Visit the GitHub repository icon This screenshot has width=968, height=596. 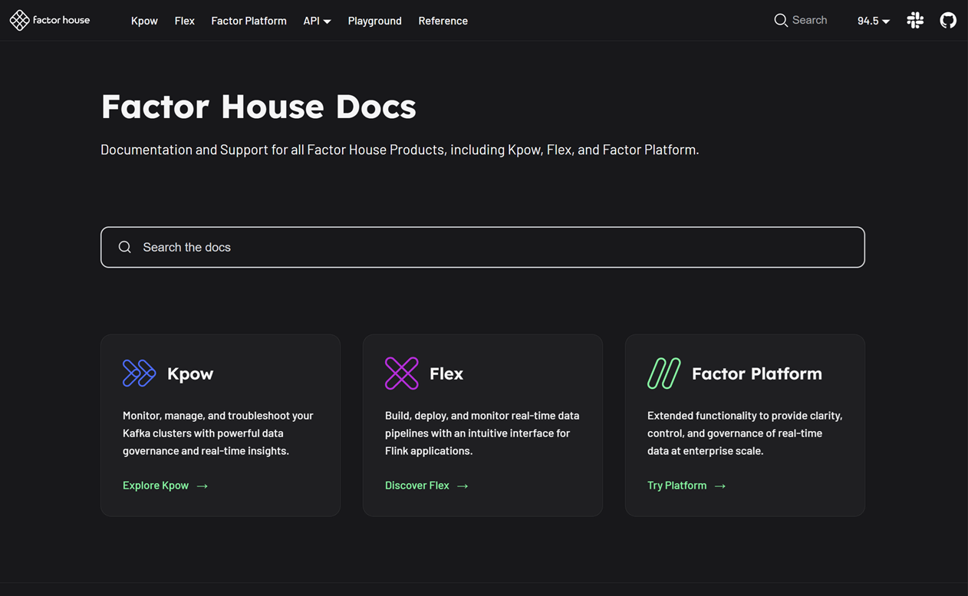pyautogui.click(x=948, y=20)
